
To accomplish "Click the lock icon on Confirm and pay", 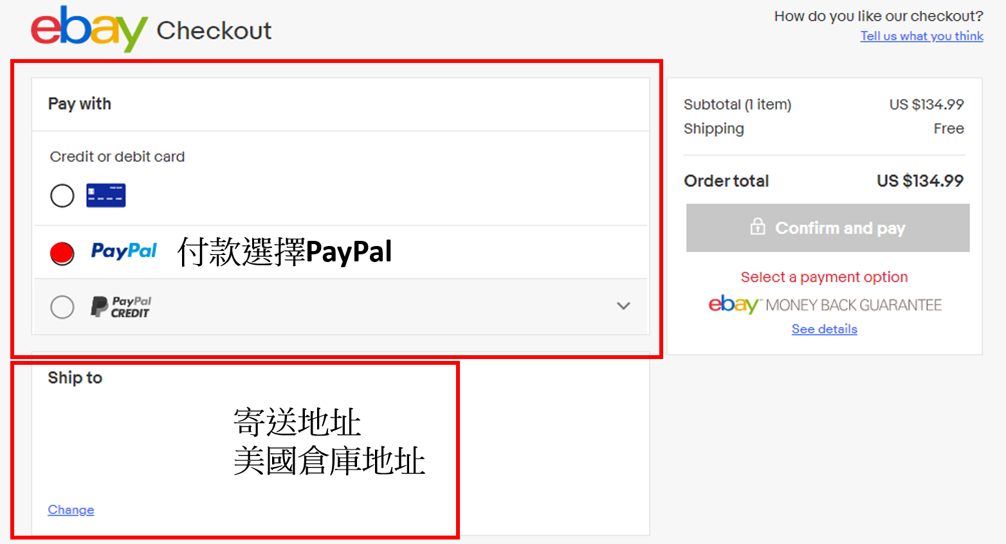I will coord(758,227).
